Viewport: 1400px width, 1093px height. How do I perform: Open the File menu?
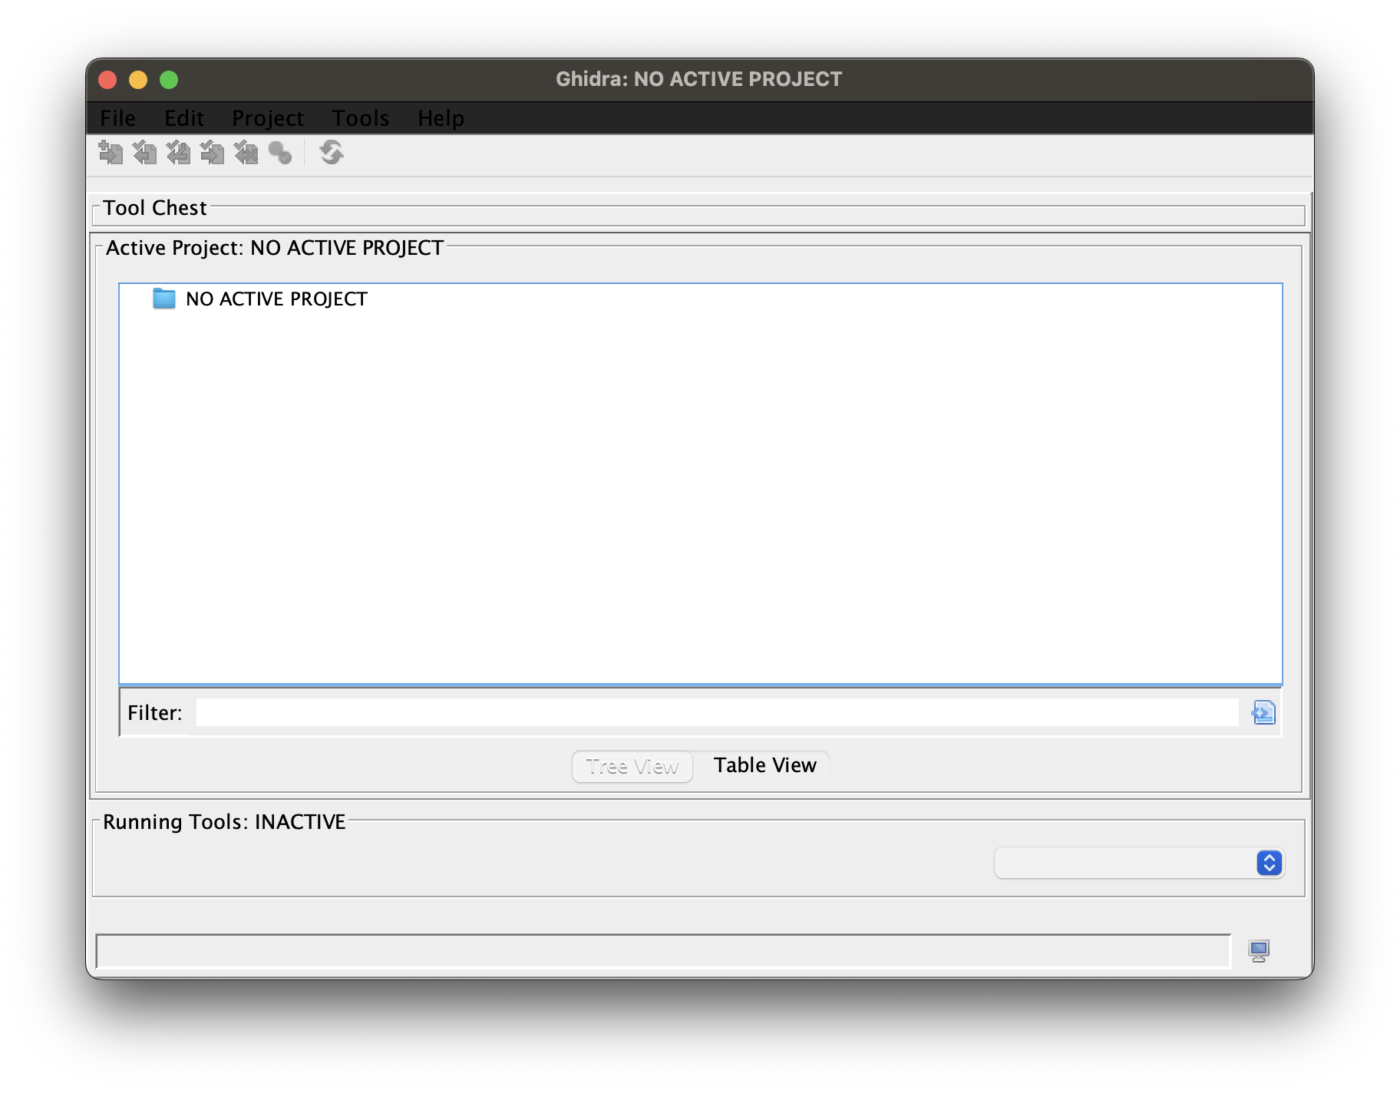click(117, 118)
